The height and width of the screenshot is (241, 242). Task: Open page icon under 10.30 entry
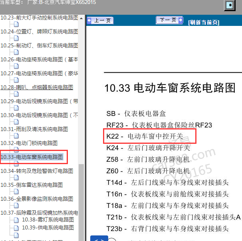click(16, 122)
